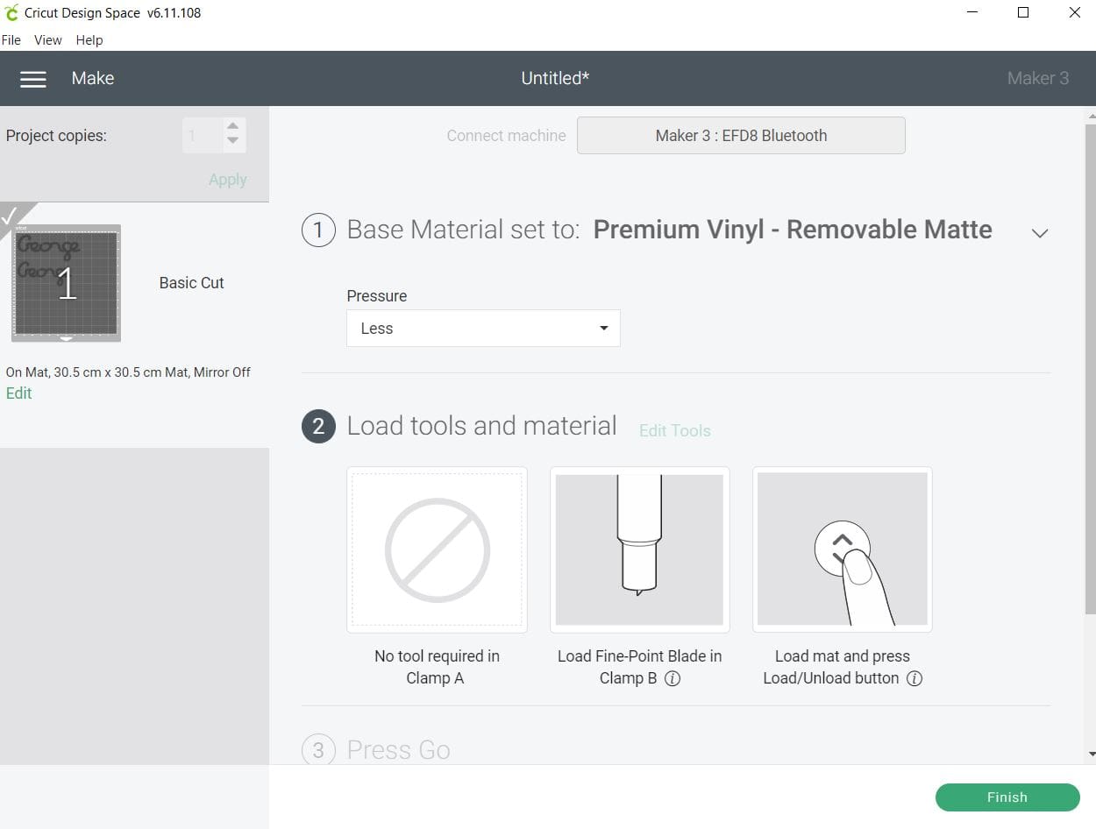
Task: Click No tool required in Clamp A text
Action: [x=437, y=667]
